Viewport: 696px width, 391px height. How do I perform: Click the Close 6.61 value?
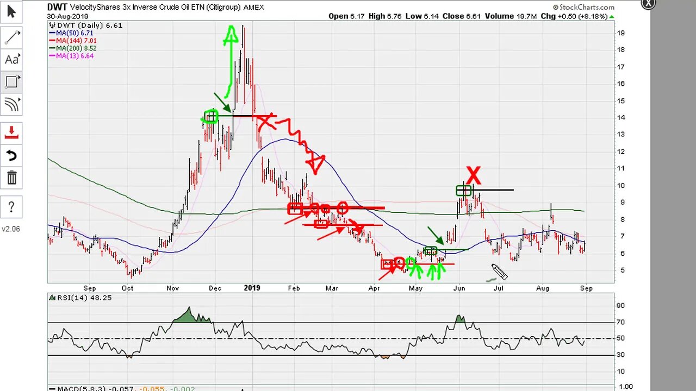point(462,16)
